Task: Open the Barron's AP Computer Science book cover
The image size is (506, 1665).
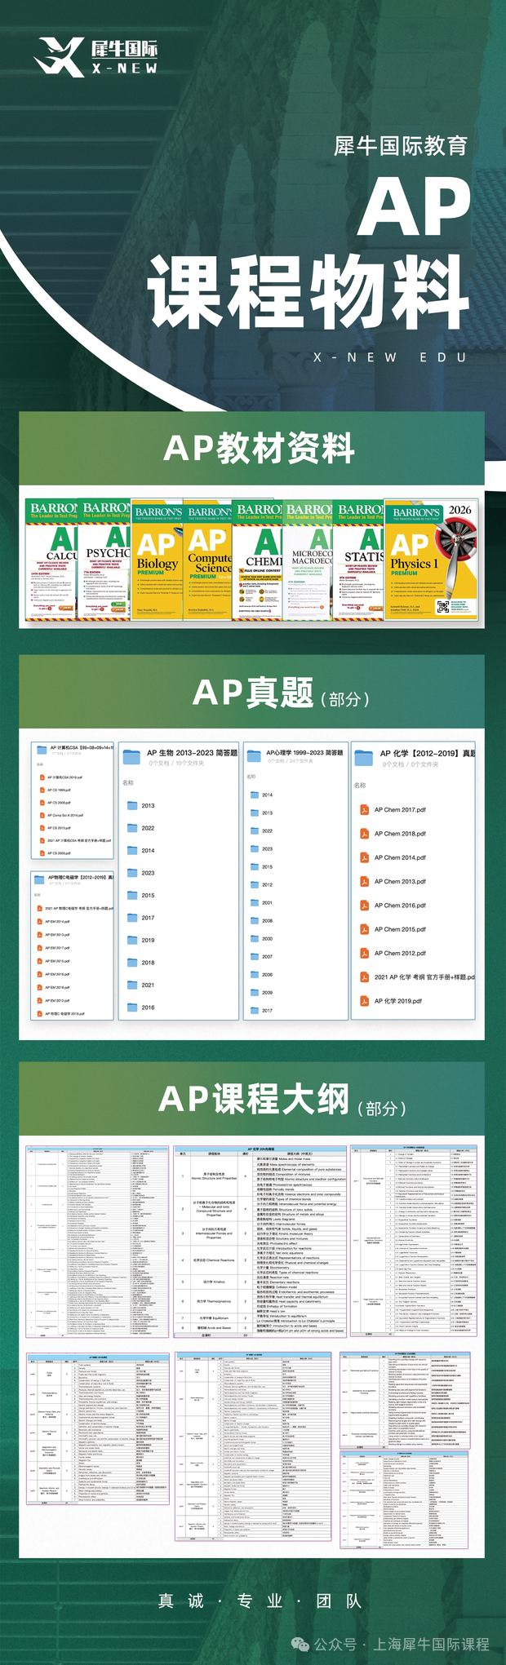Action: (208, 560)
